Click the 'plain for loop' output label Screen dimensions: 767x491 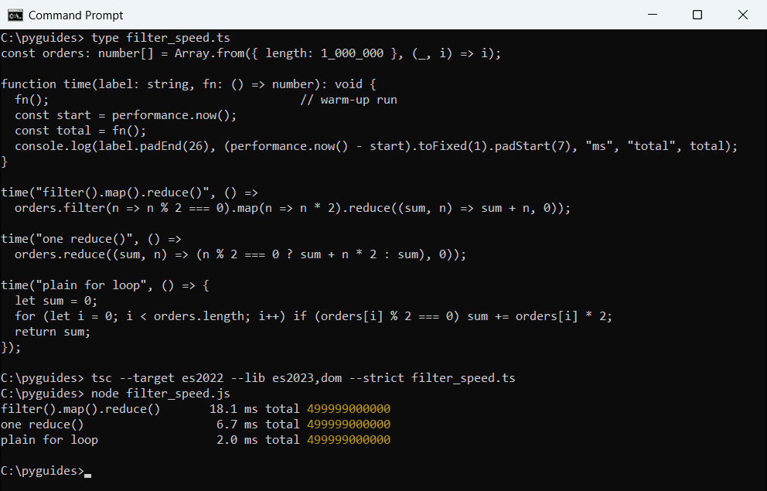click(x=49, y=440)
